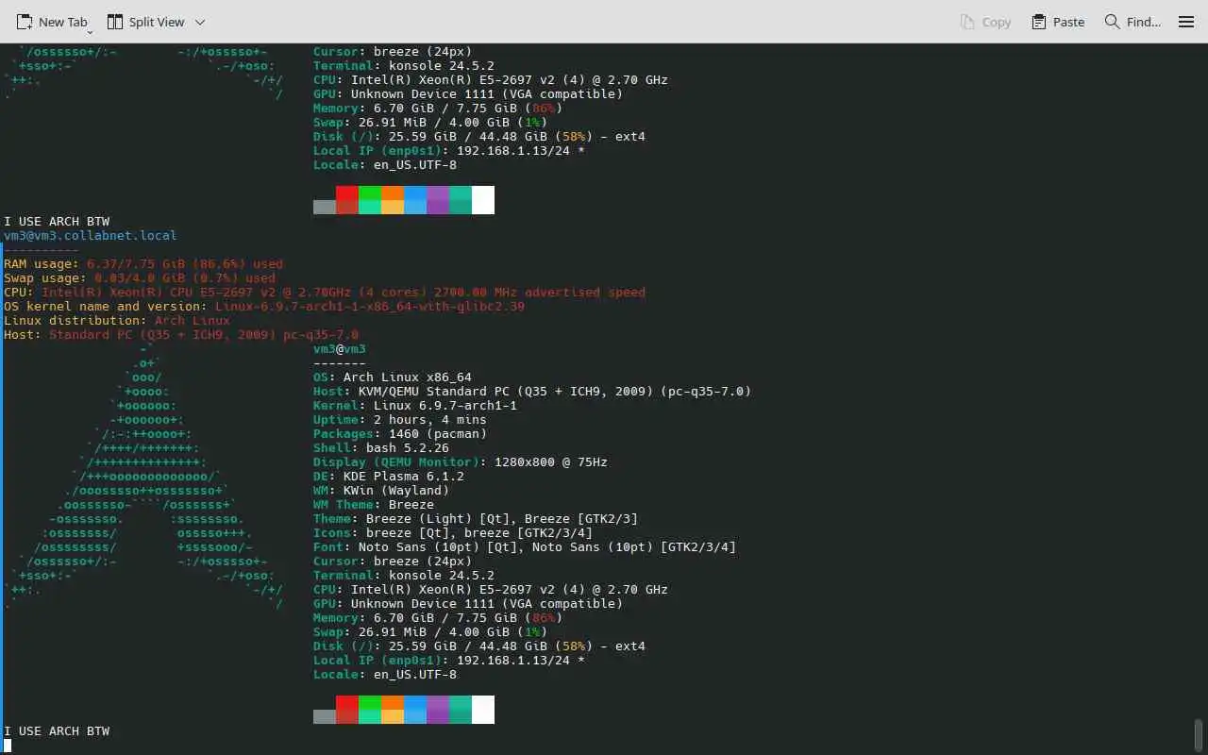Screen dimensions: 1208x755
Task: Click the hostname 'vm3@vm3.collabnet.local'
Action: pos(91,236)
